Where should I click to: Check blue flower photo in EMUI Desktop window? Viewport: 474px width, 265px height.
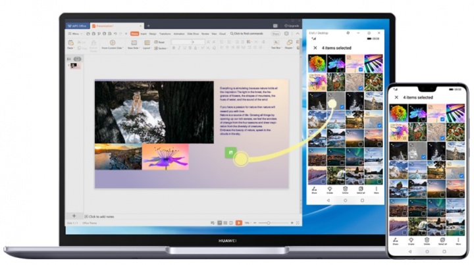click(342, 70)
